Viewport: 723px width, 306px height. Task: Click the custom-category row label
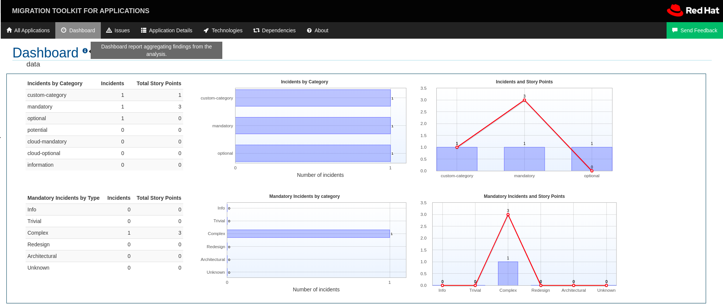(47, 95)
